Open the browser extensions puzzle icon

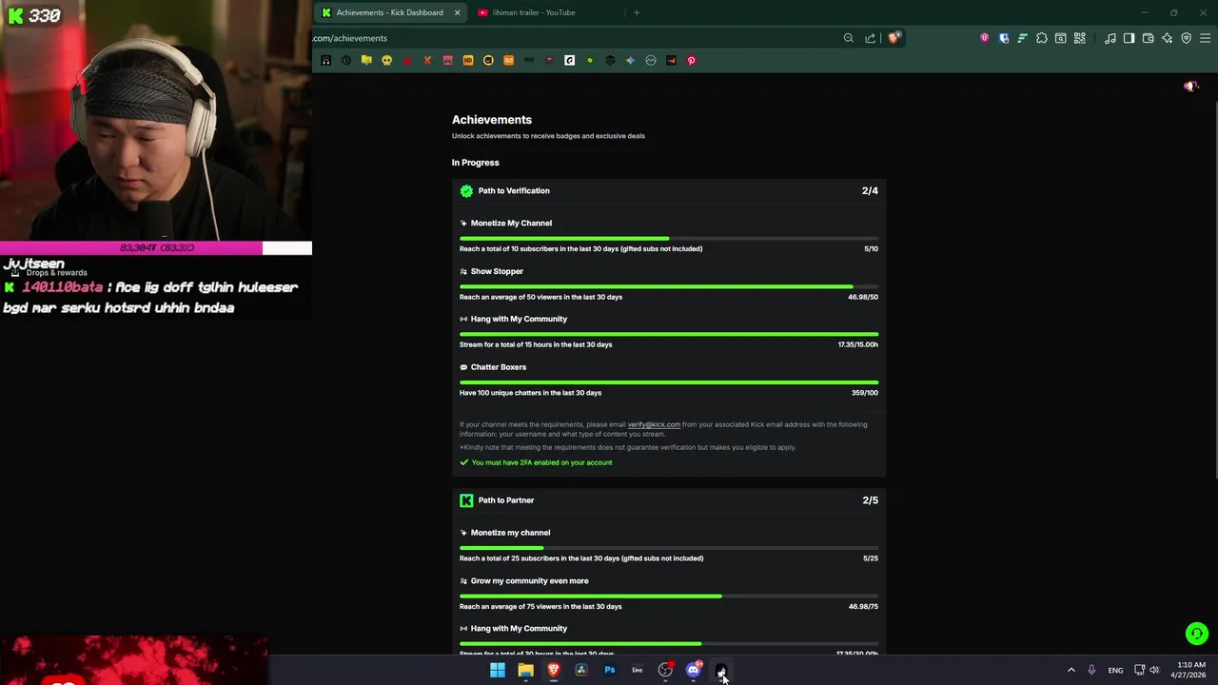tap(1041, 38)
